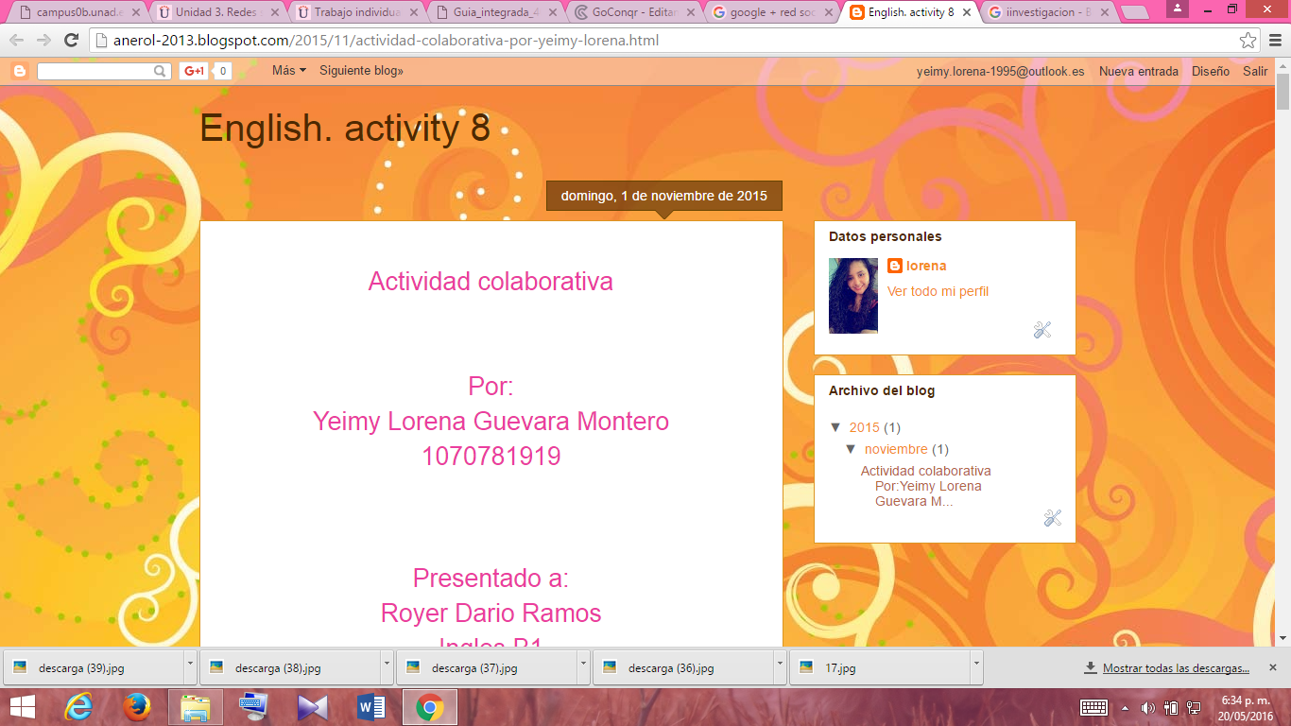The height and width of the screenshot is (726, 1291).
Task: Reload the page with the refresh icon
Action: click(x=71, y=41)
